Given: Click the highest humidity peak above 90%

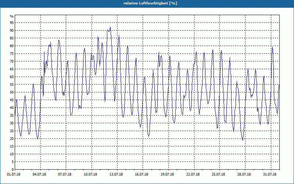Looking at the screenshot, I should pos(110,27).
